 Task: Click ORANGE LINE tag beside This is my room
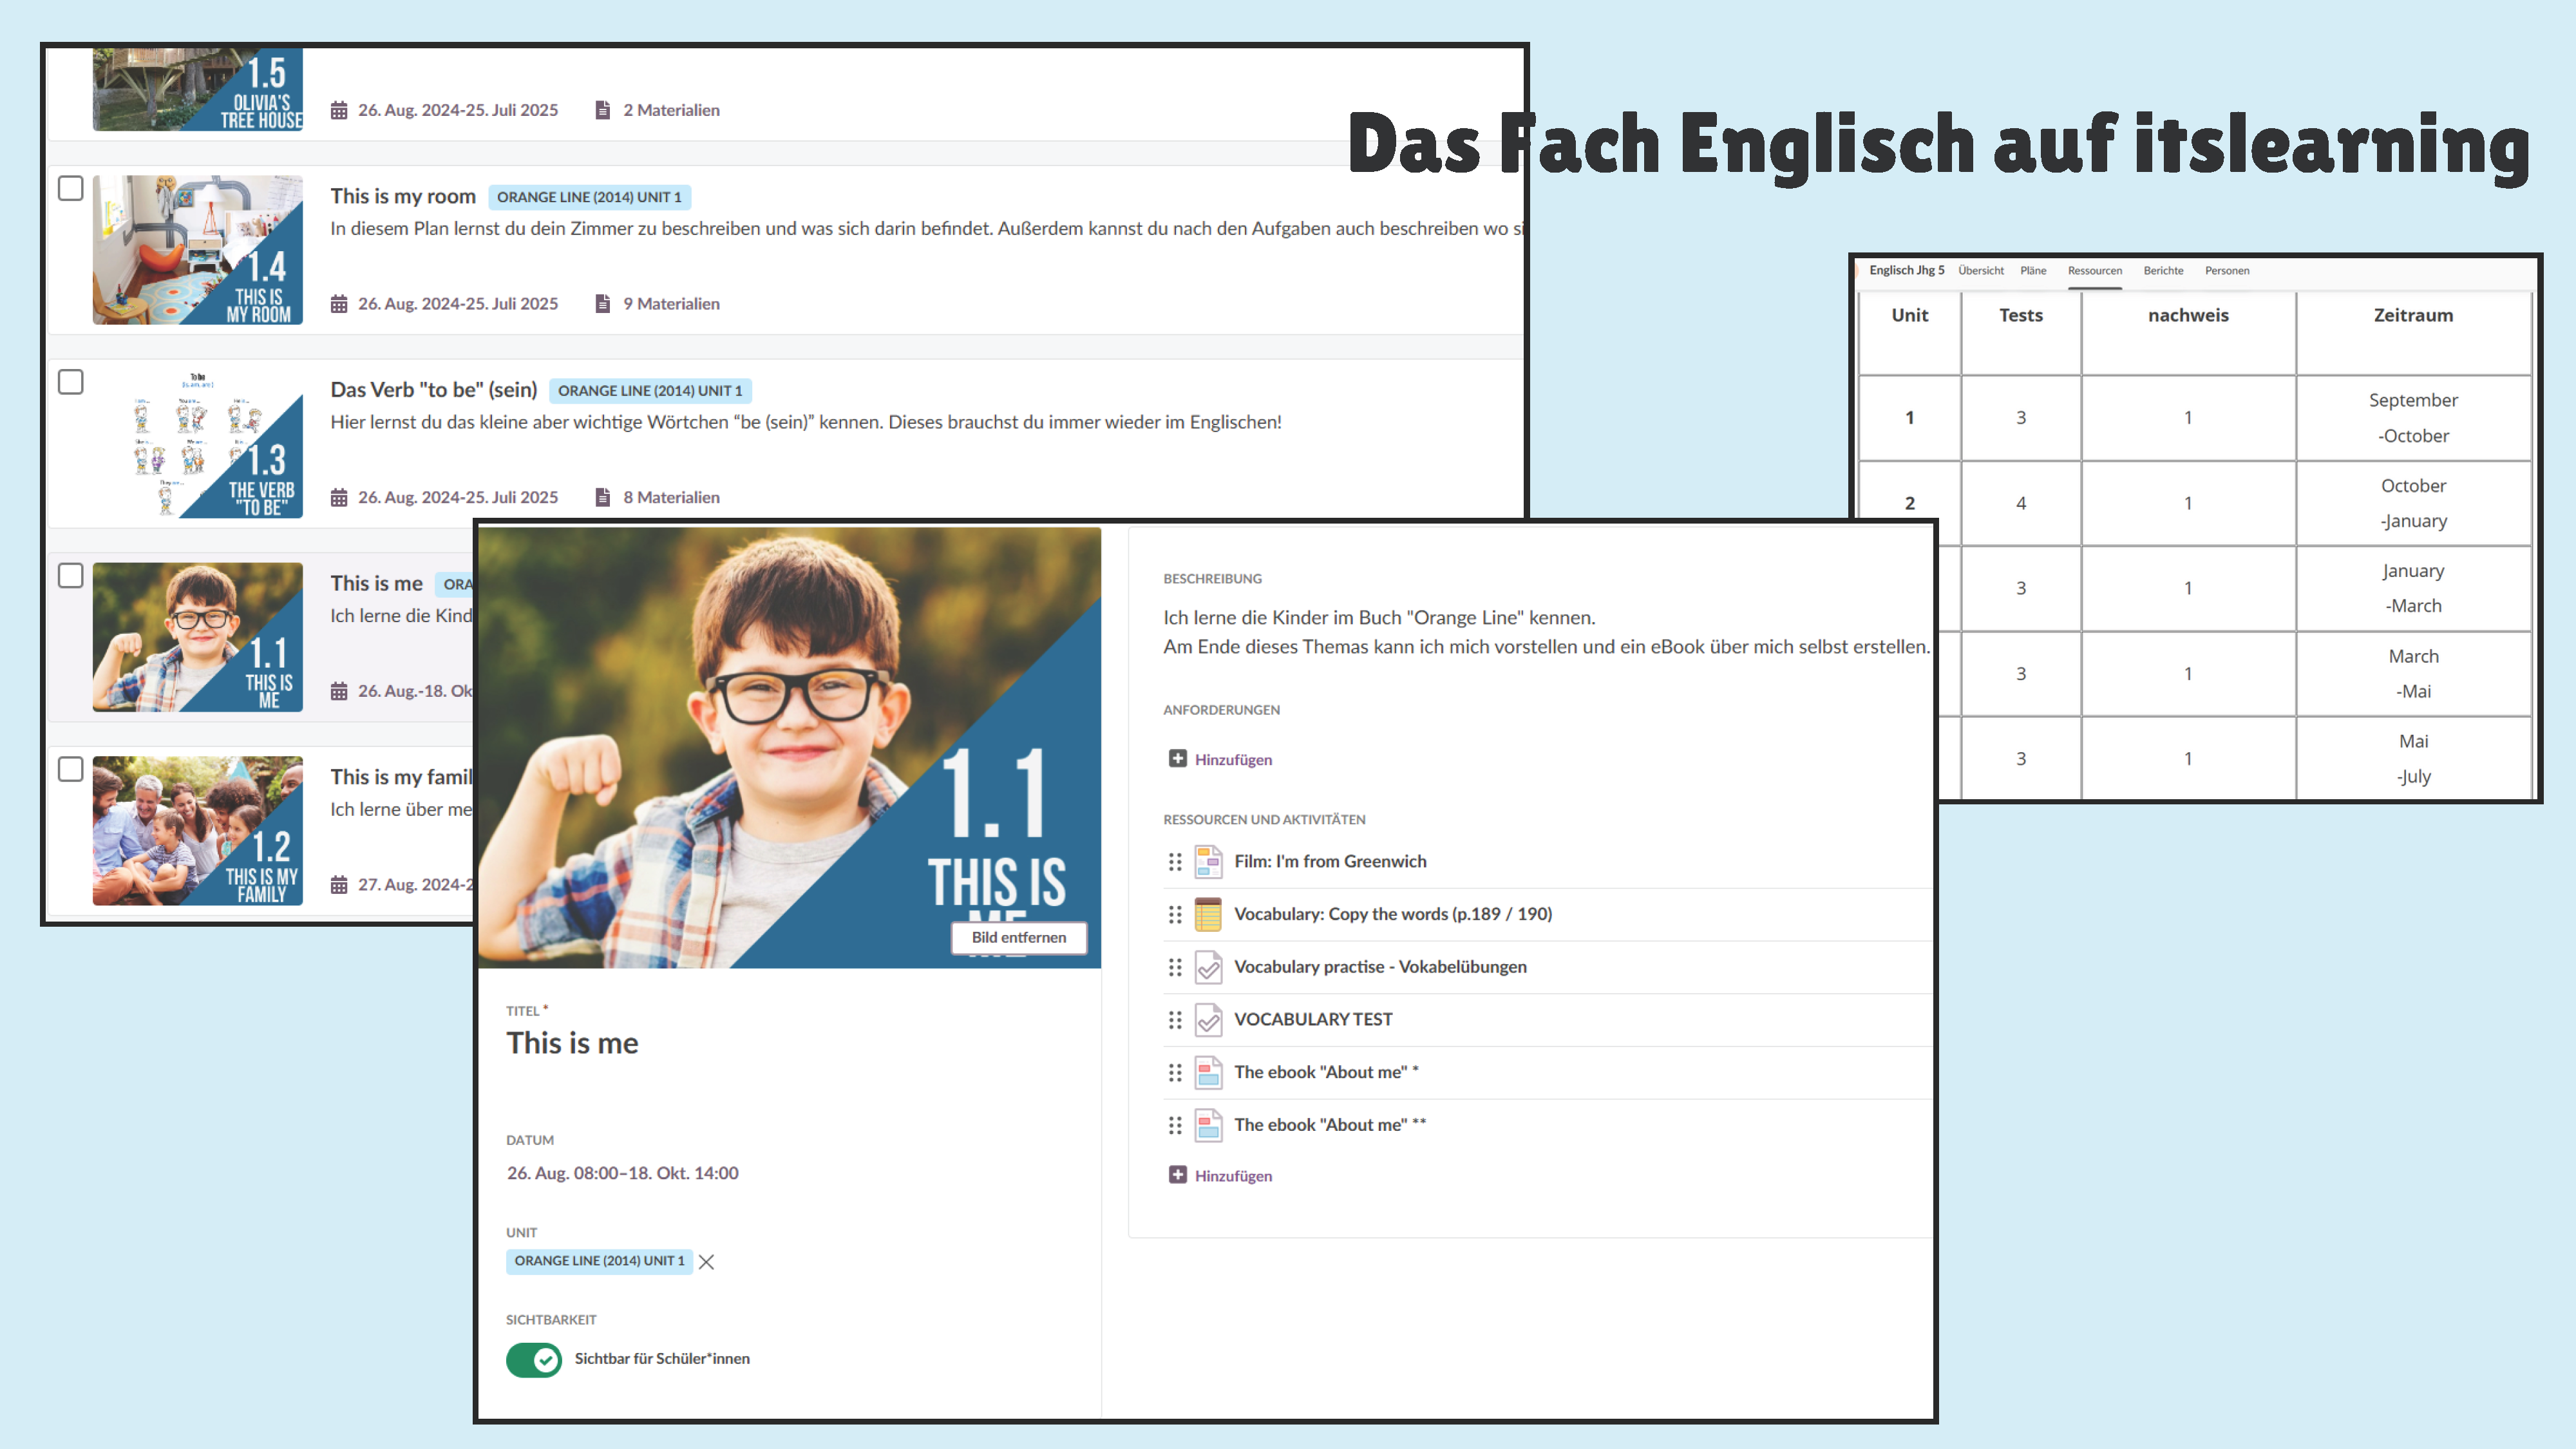(589, 197)
